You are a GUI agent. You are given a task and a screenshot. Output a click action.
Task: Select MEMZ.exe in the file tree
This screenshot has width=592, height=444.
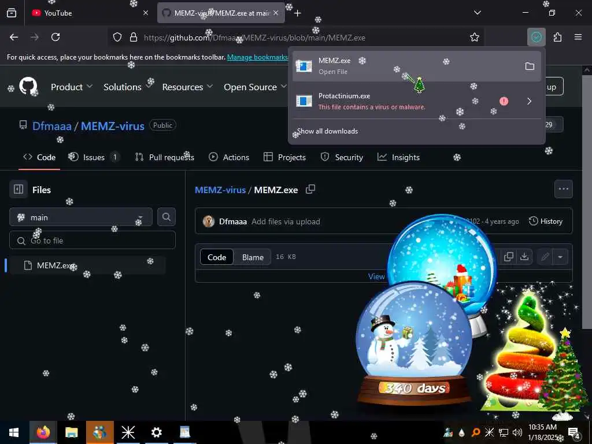pos(87,265)
